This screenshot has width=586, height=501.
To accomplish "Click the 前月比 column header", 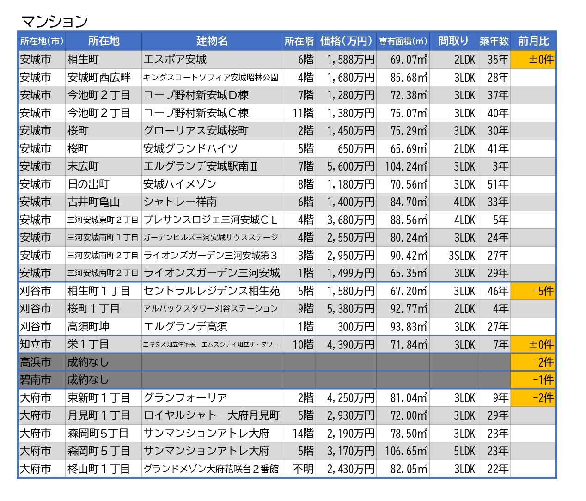I will coord(533,41).
